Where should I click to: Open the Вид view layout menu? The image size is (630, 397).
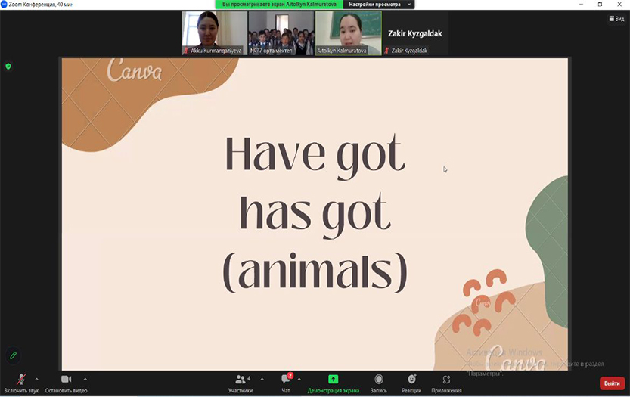615,19
